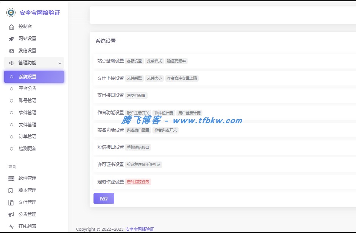Select the 公告管理 panel icon
The image size is (356, 233).
pyautogui.click(x=12, y=214)
